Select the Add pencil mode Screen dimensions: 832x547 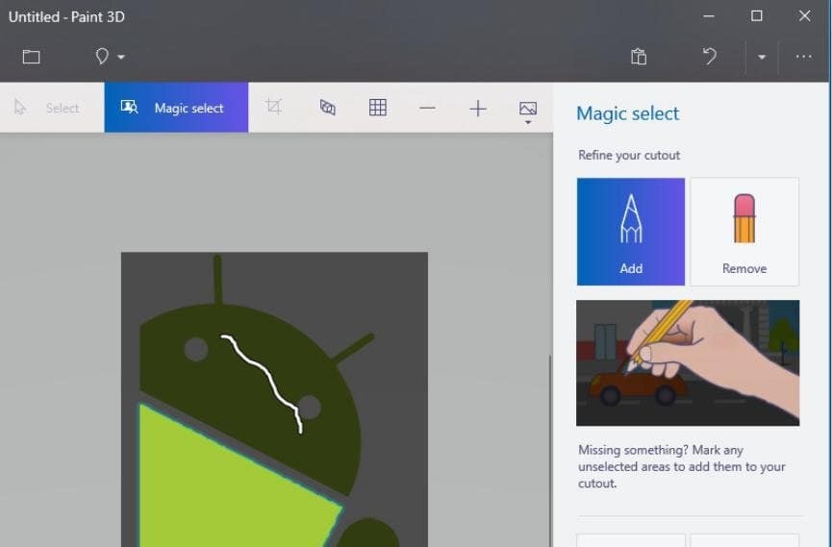pyautogui.click(x=631, y=232)
